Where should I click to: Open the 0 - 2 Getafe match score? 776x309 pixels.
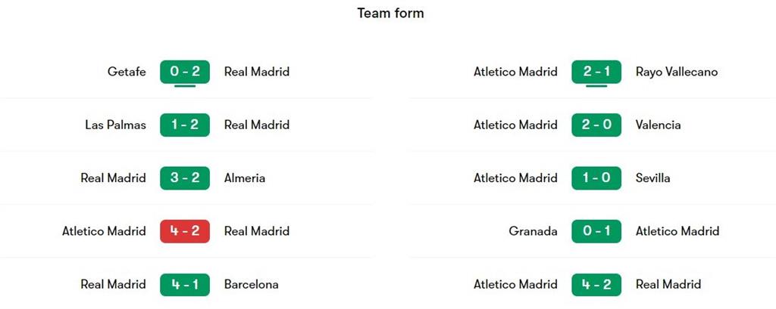pyautogui.click(x=184, y=72)
